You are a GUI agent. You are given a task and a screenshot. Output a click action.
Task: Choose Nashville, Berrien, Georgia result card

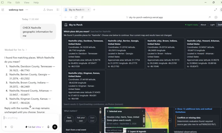[126, 53]
